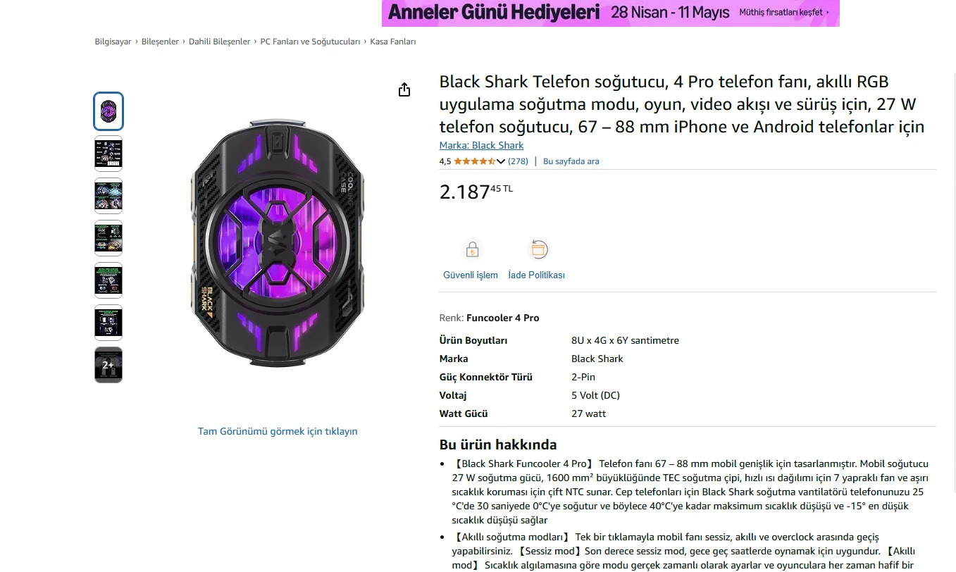The width and height of the screenshot is (956, 572).
Task: Click the share icon above product image
Action: [x=404, y=89]
